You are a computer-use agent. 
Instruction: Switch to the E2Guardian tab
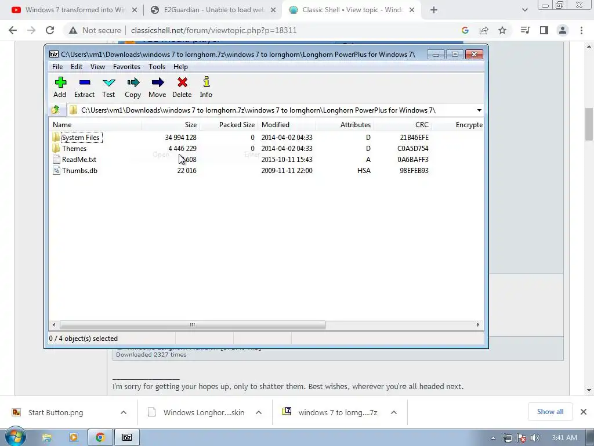tap(212, 10)
